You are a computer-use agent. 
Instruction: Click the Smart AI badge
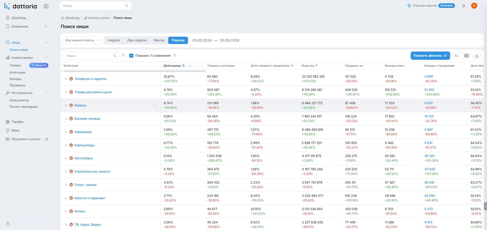[39, 65]
